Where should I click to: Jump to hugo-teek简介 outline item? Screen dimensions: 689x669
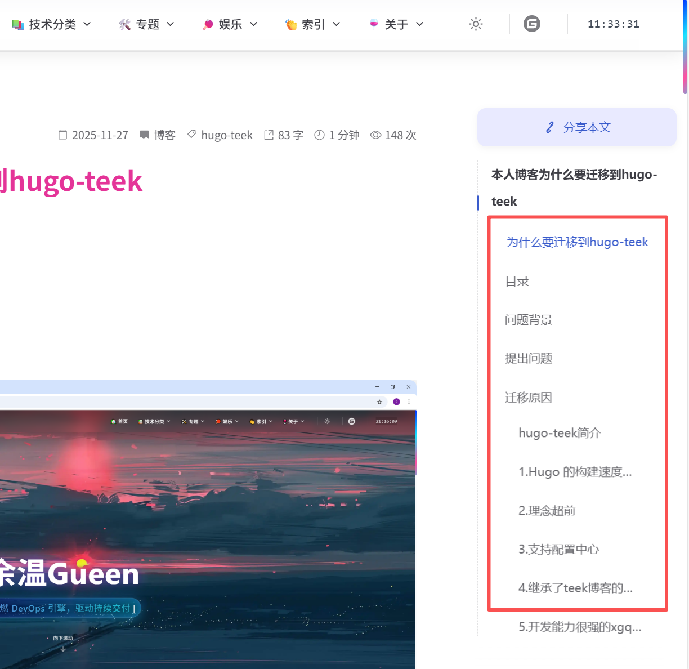click(560, 433)
